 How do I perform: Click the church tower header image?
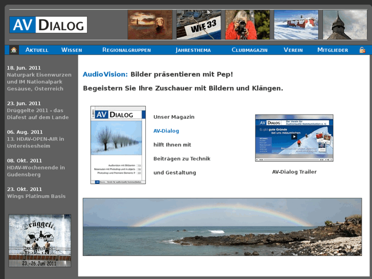click(x=345, y=25)
